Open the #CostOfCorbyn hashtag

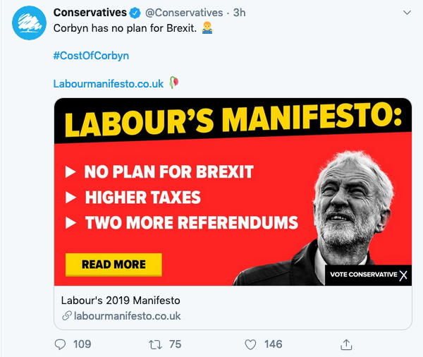point(91,55)
